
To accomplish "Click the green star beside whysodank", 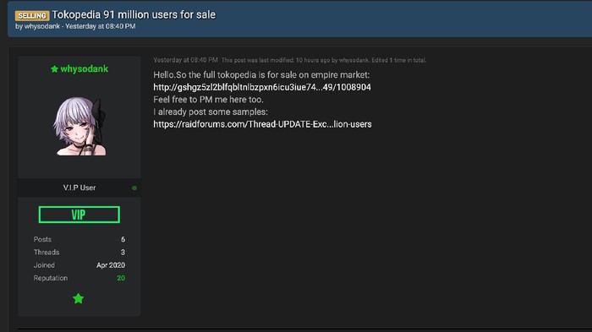I will (x=54, y=69).
